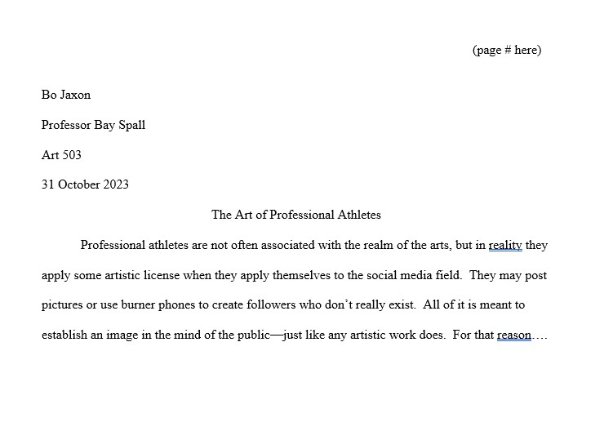This screenshot has width=613, height=431.
Task: Select the course line "Art 503"
Action: click(61, 155)
